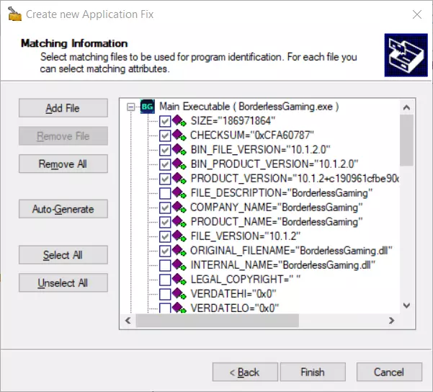This screenshot has width=433, height=392.
Task: Select the BIN_FILE_VERSION="10.1.2.0" text
Action: coord(260,150)
